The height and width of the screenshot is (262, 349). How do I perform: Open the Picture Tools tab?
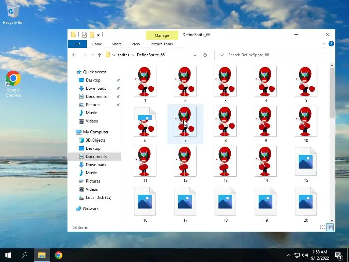(x=162, y=44)
